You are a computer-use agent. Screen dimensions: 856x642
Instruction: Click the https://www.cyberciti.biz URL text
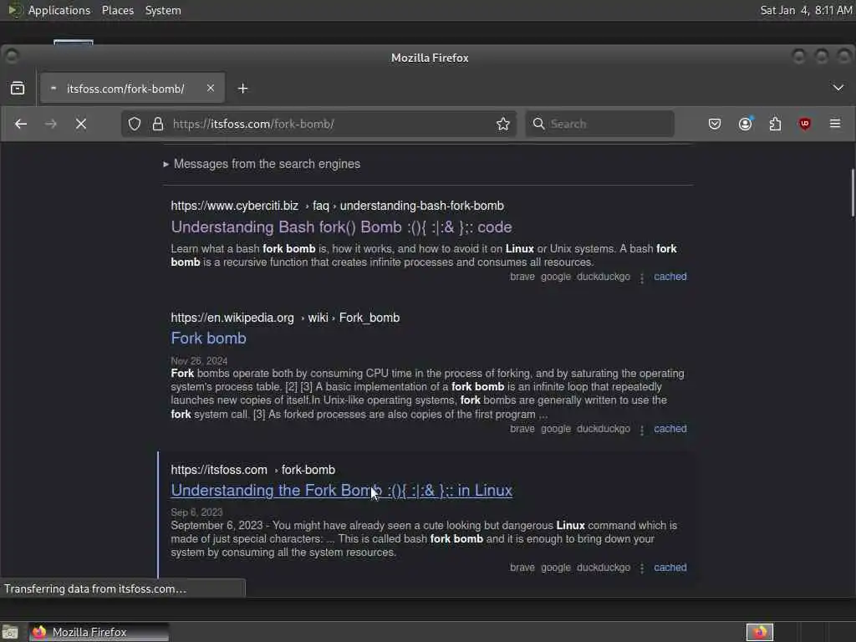click(x=235, y=206)
